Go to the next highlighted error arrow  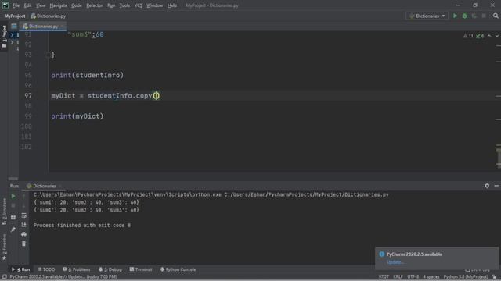[x=497, y=36]
